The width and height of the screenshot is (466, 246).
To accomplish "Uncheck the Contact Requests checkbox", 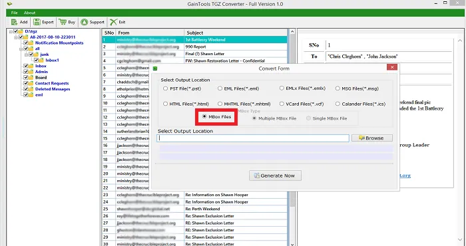I will (26, 83).
